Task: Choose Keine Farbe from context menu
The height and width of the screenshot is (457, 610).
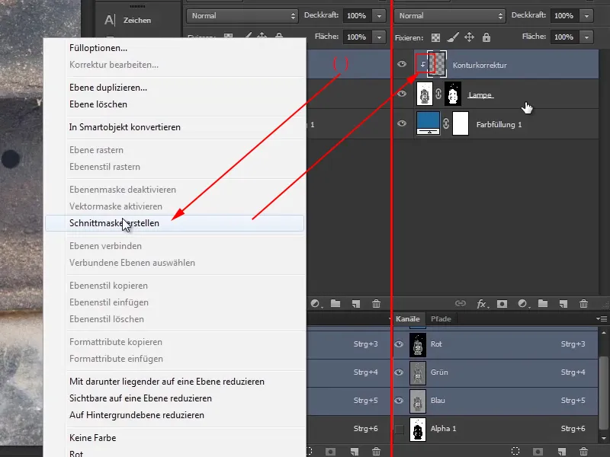Action: tap(92, 438)
